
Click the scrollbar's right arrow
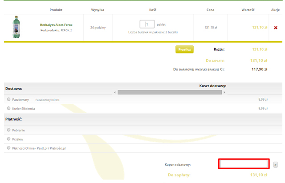(224, 92)
